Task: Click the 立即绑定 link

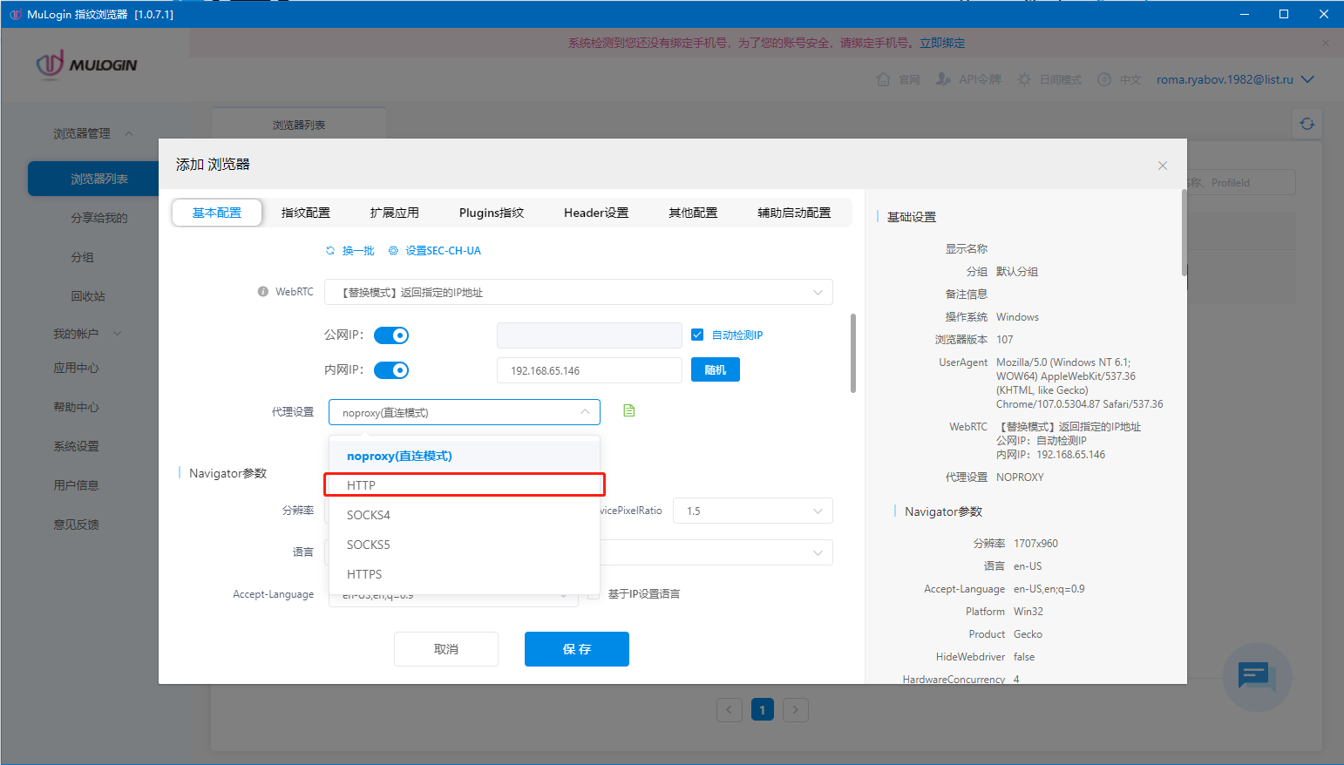Action: tap(942, 43)
